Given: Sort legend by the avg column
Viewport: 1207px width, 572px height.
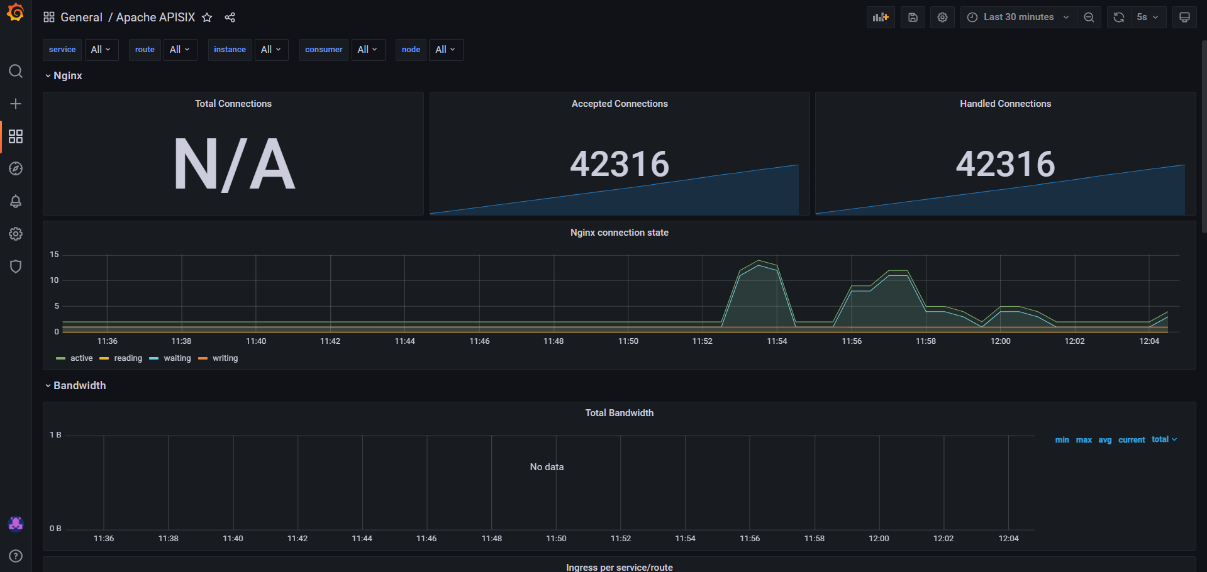Looking at the screenshot, I should point(1105,440).
